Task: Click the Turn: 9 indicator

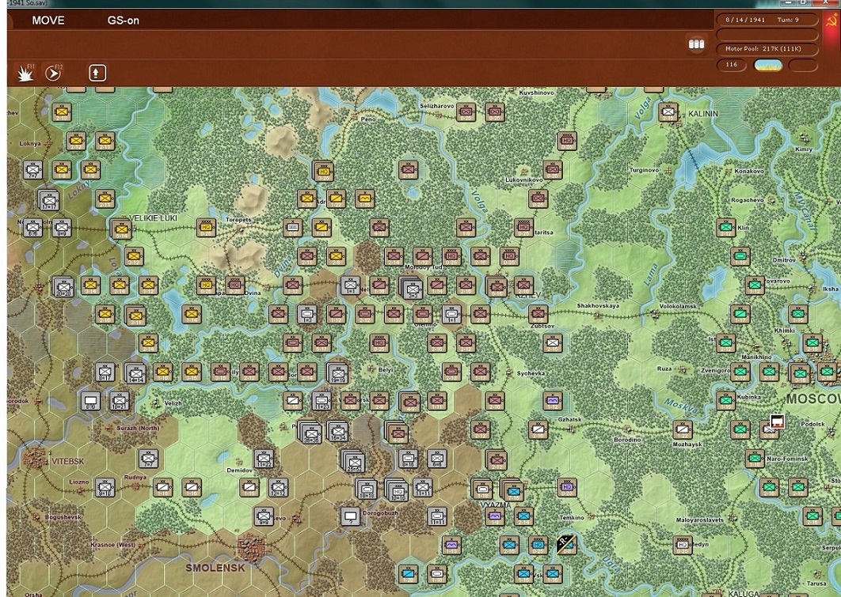Action: click(x=788, y=20)
